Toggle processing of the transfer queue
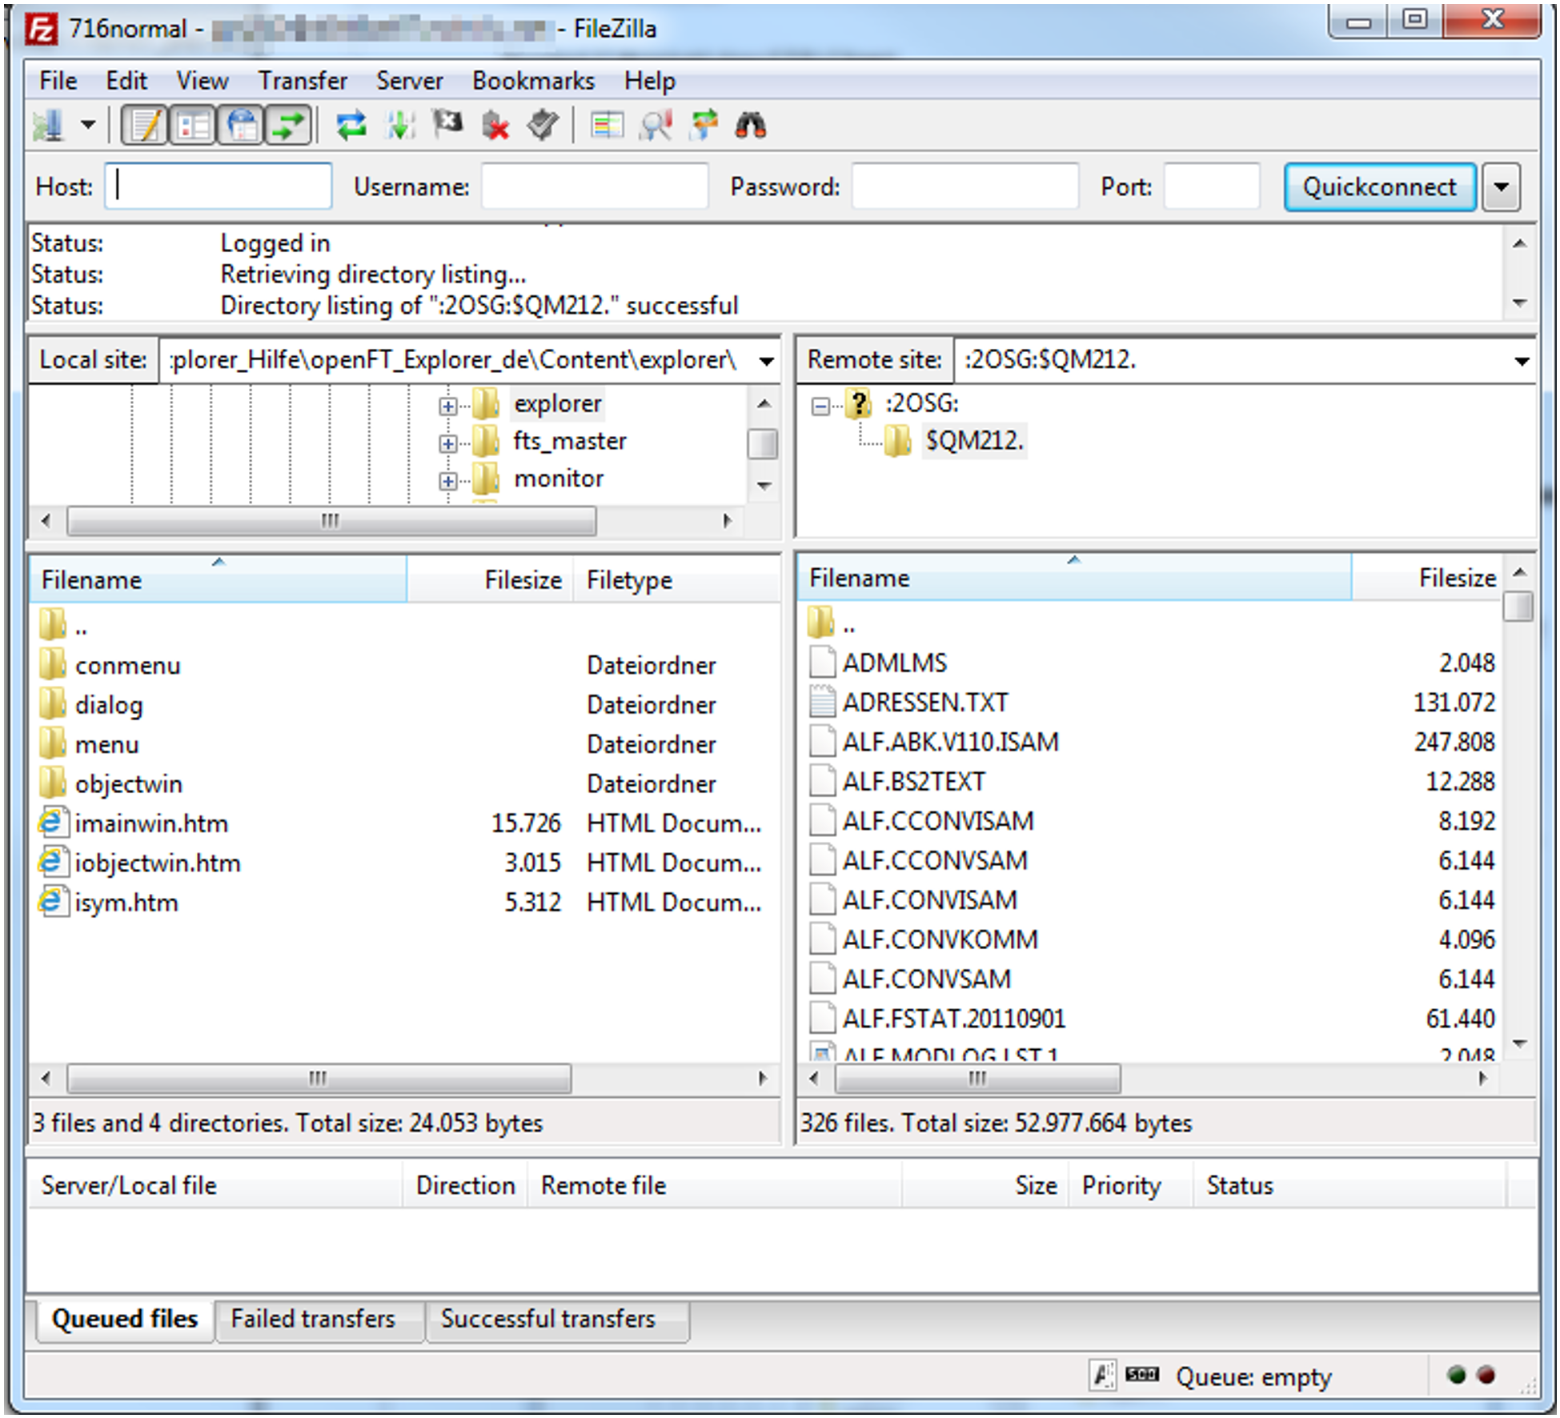Image resolution: width=1560 pixels, height=1418 pixels. coord(399,126)
